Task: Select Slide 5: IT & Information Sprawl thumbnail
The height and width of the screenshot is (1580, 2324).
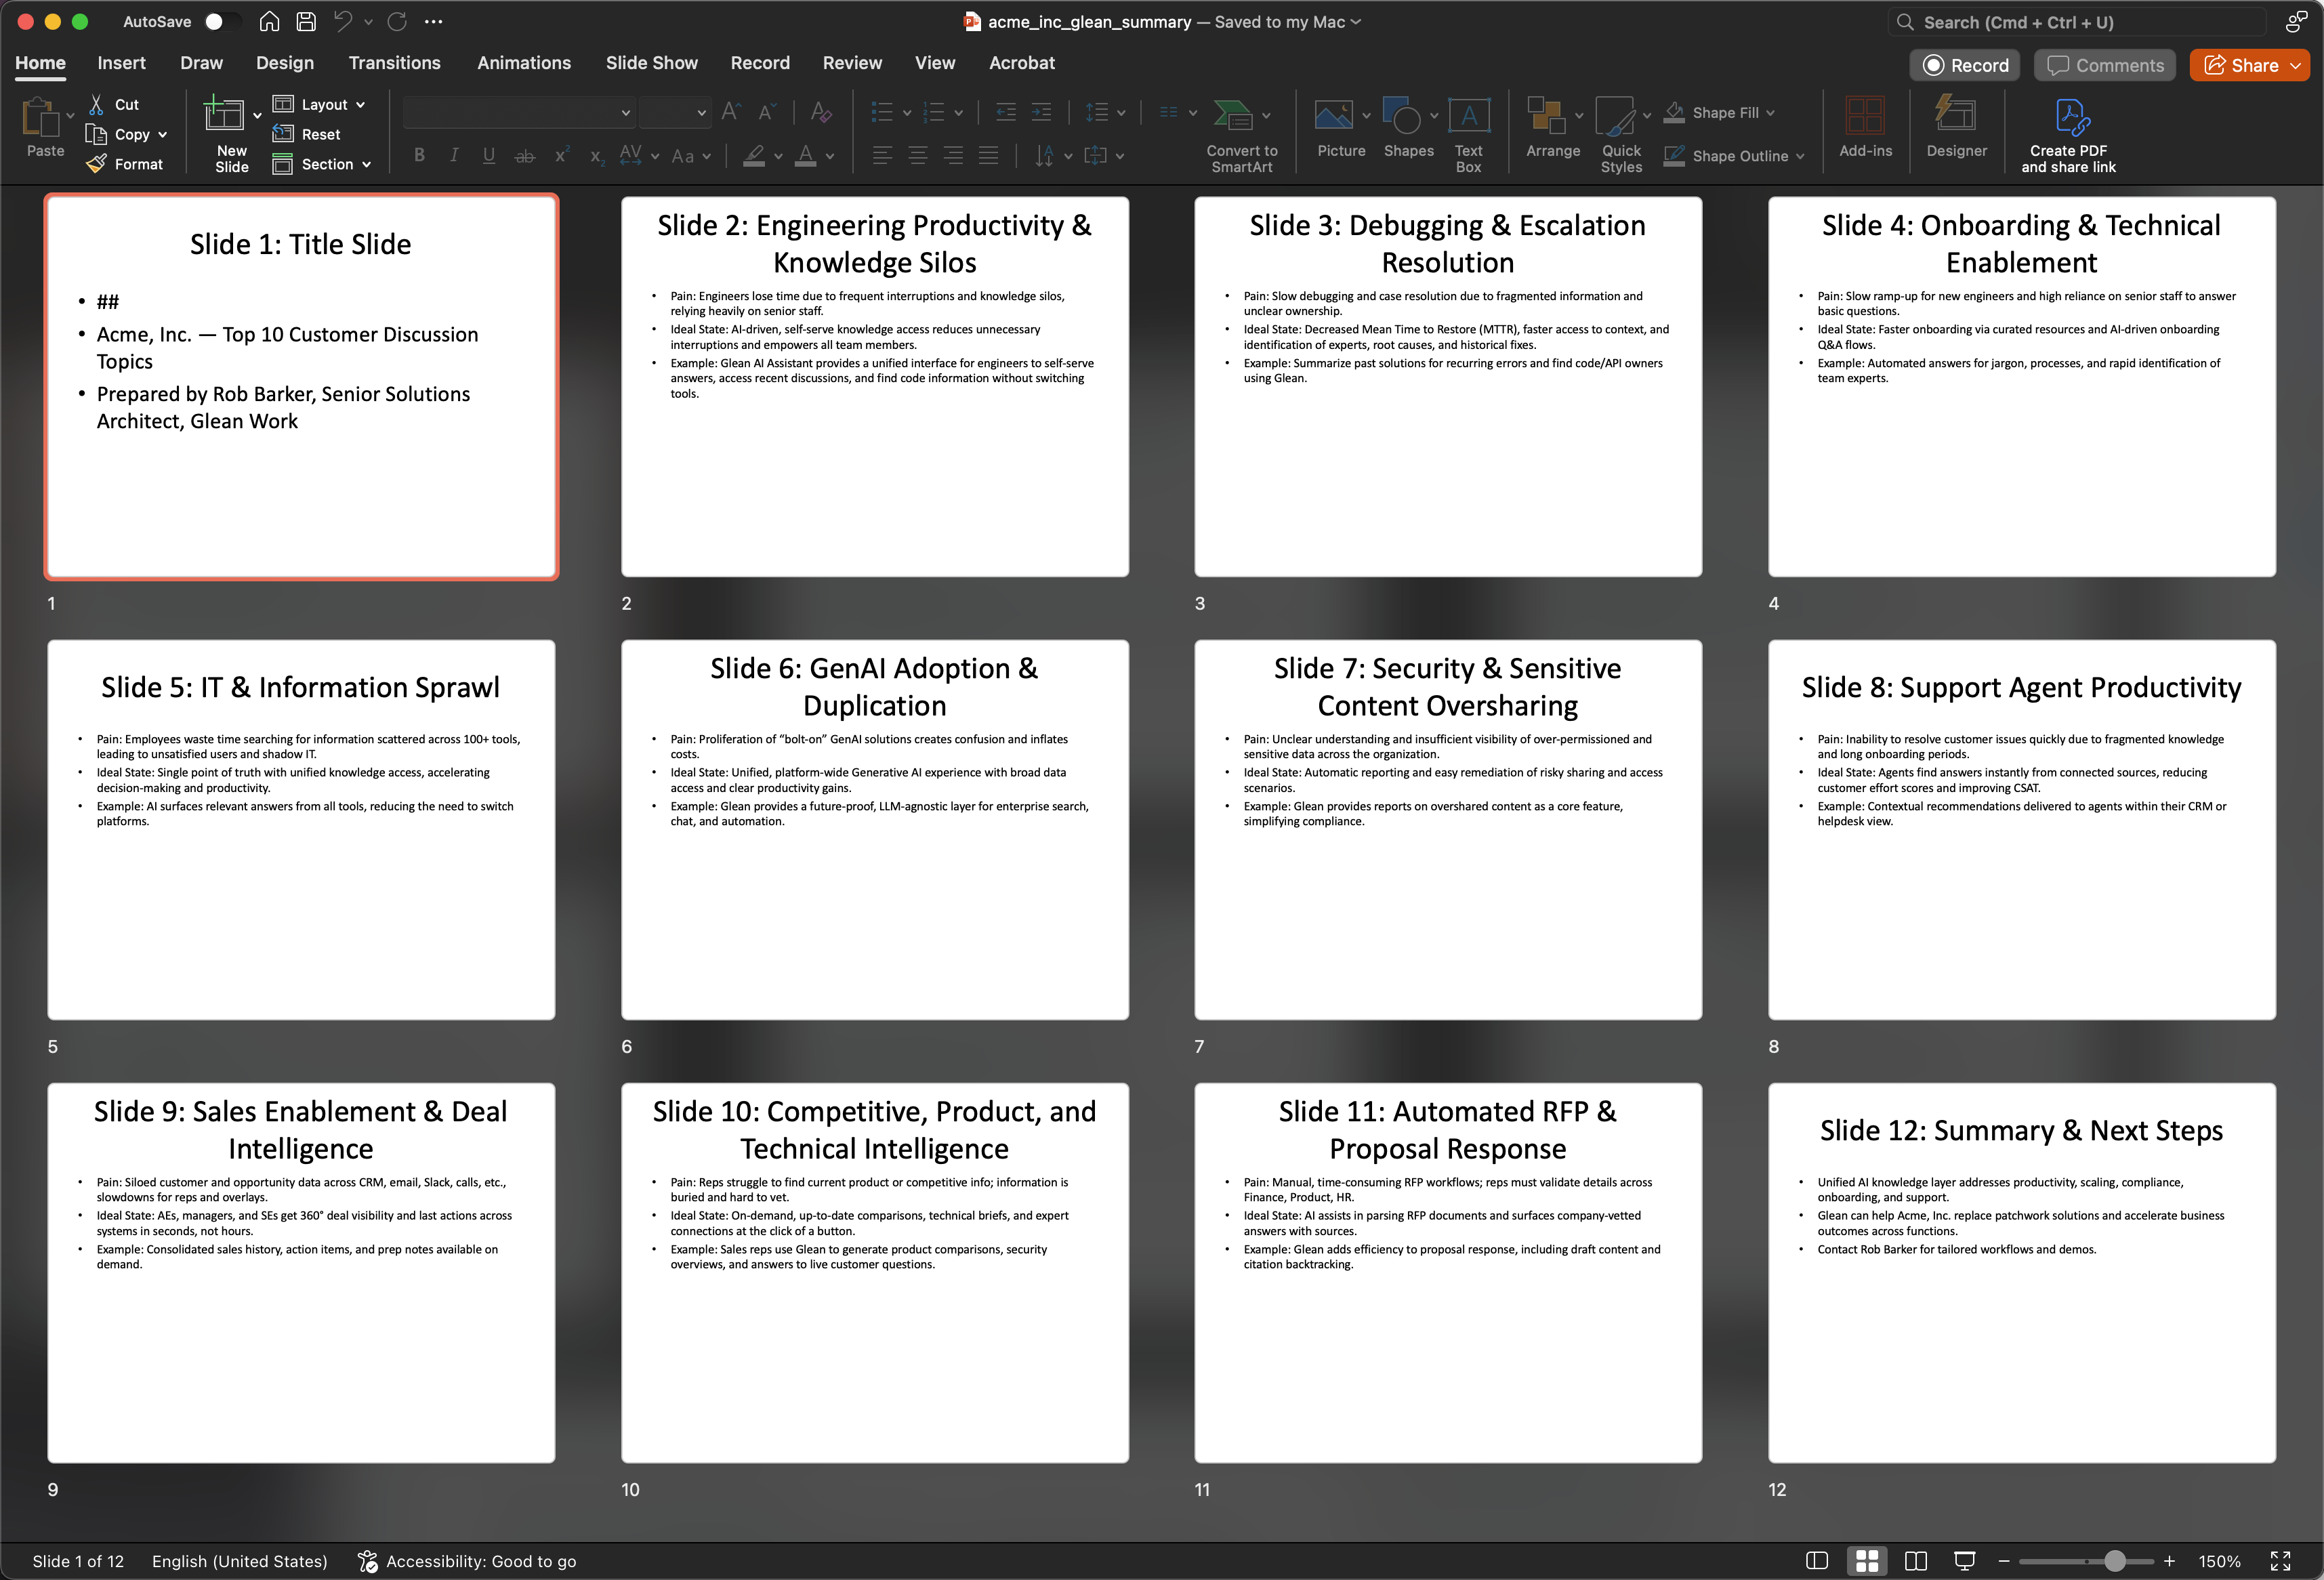Action: 301,829
